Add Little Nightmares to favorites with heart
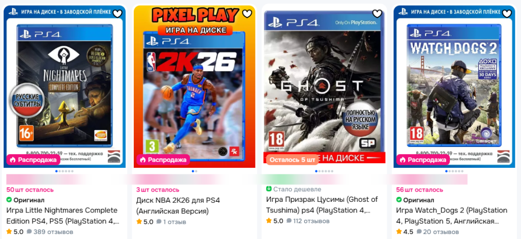 (x=118, y=14)
